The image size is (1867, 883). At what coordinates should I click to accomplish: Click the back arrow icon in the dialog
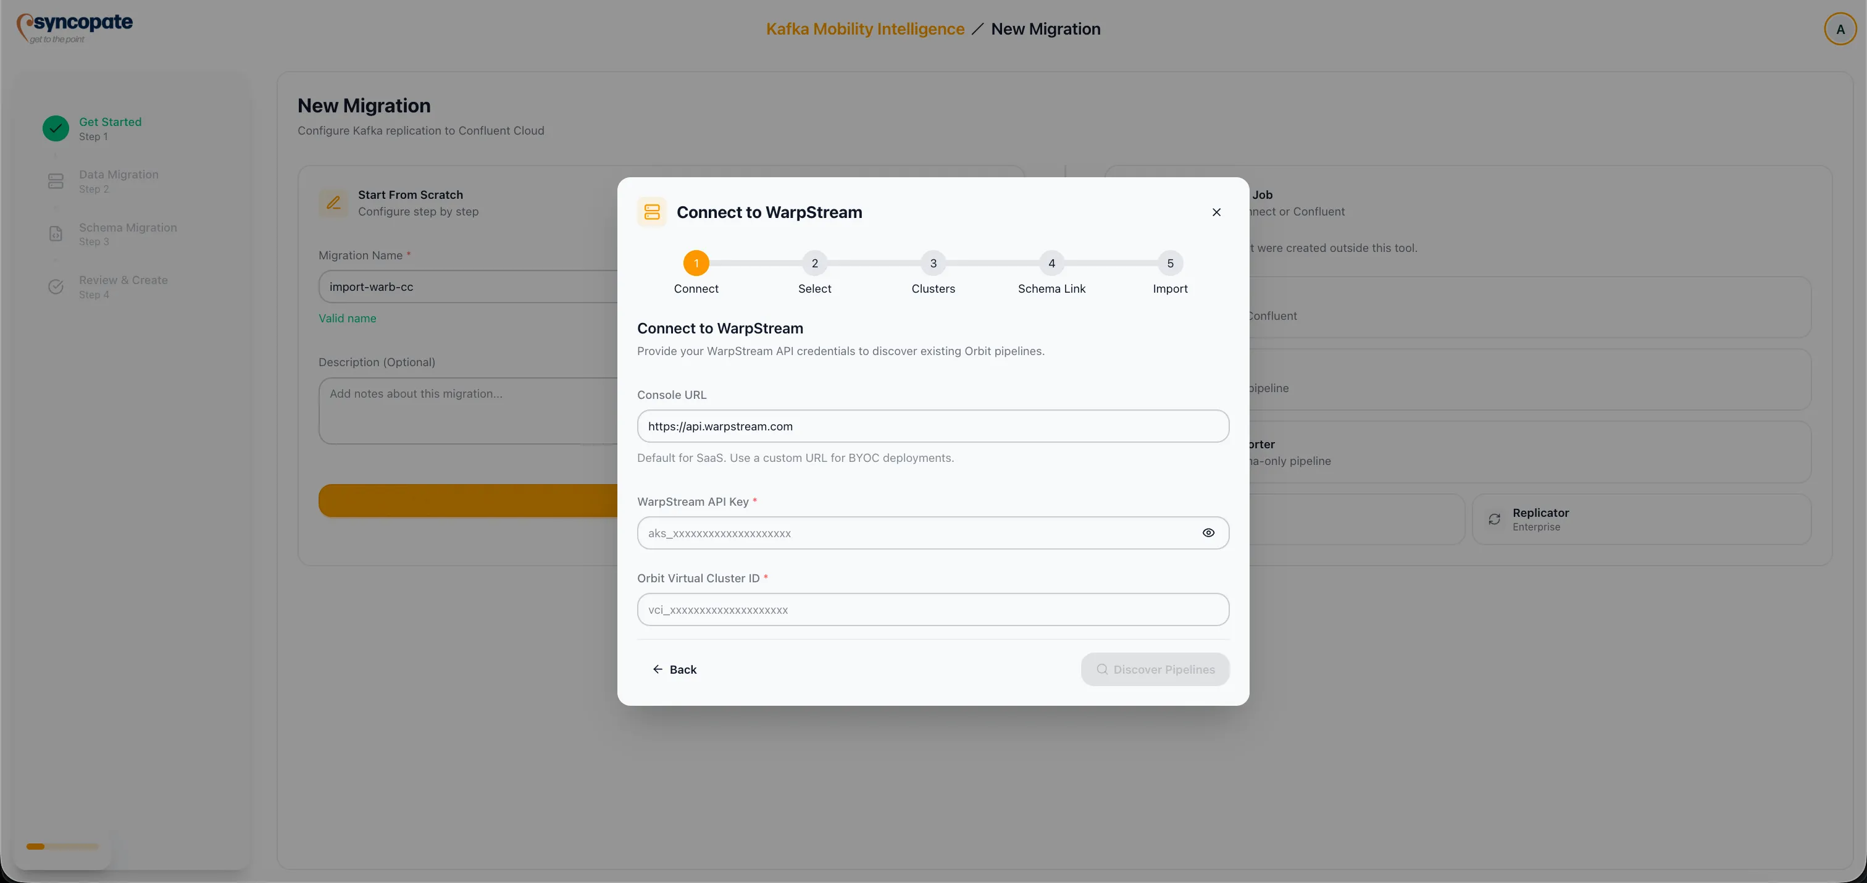[658, 669]
